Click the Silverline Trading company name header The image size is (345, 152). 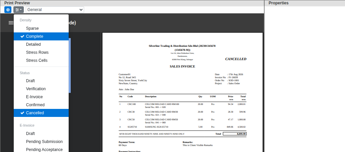[x=182, y=48]
